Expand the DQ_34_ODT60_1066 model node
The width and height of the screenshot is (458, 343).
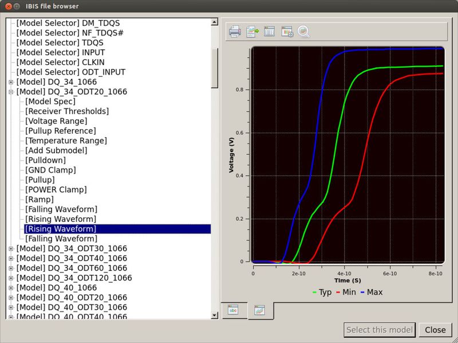click(x=11, y=268)
